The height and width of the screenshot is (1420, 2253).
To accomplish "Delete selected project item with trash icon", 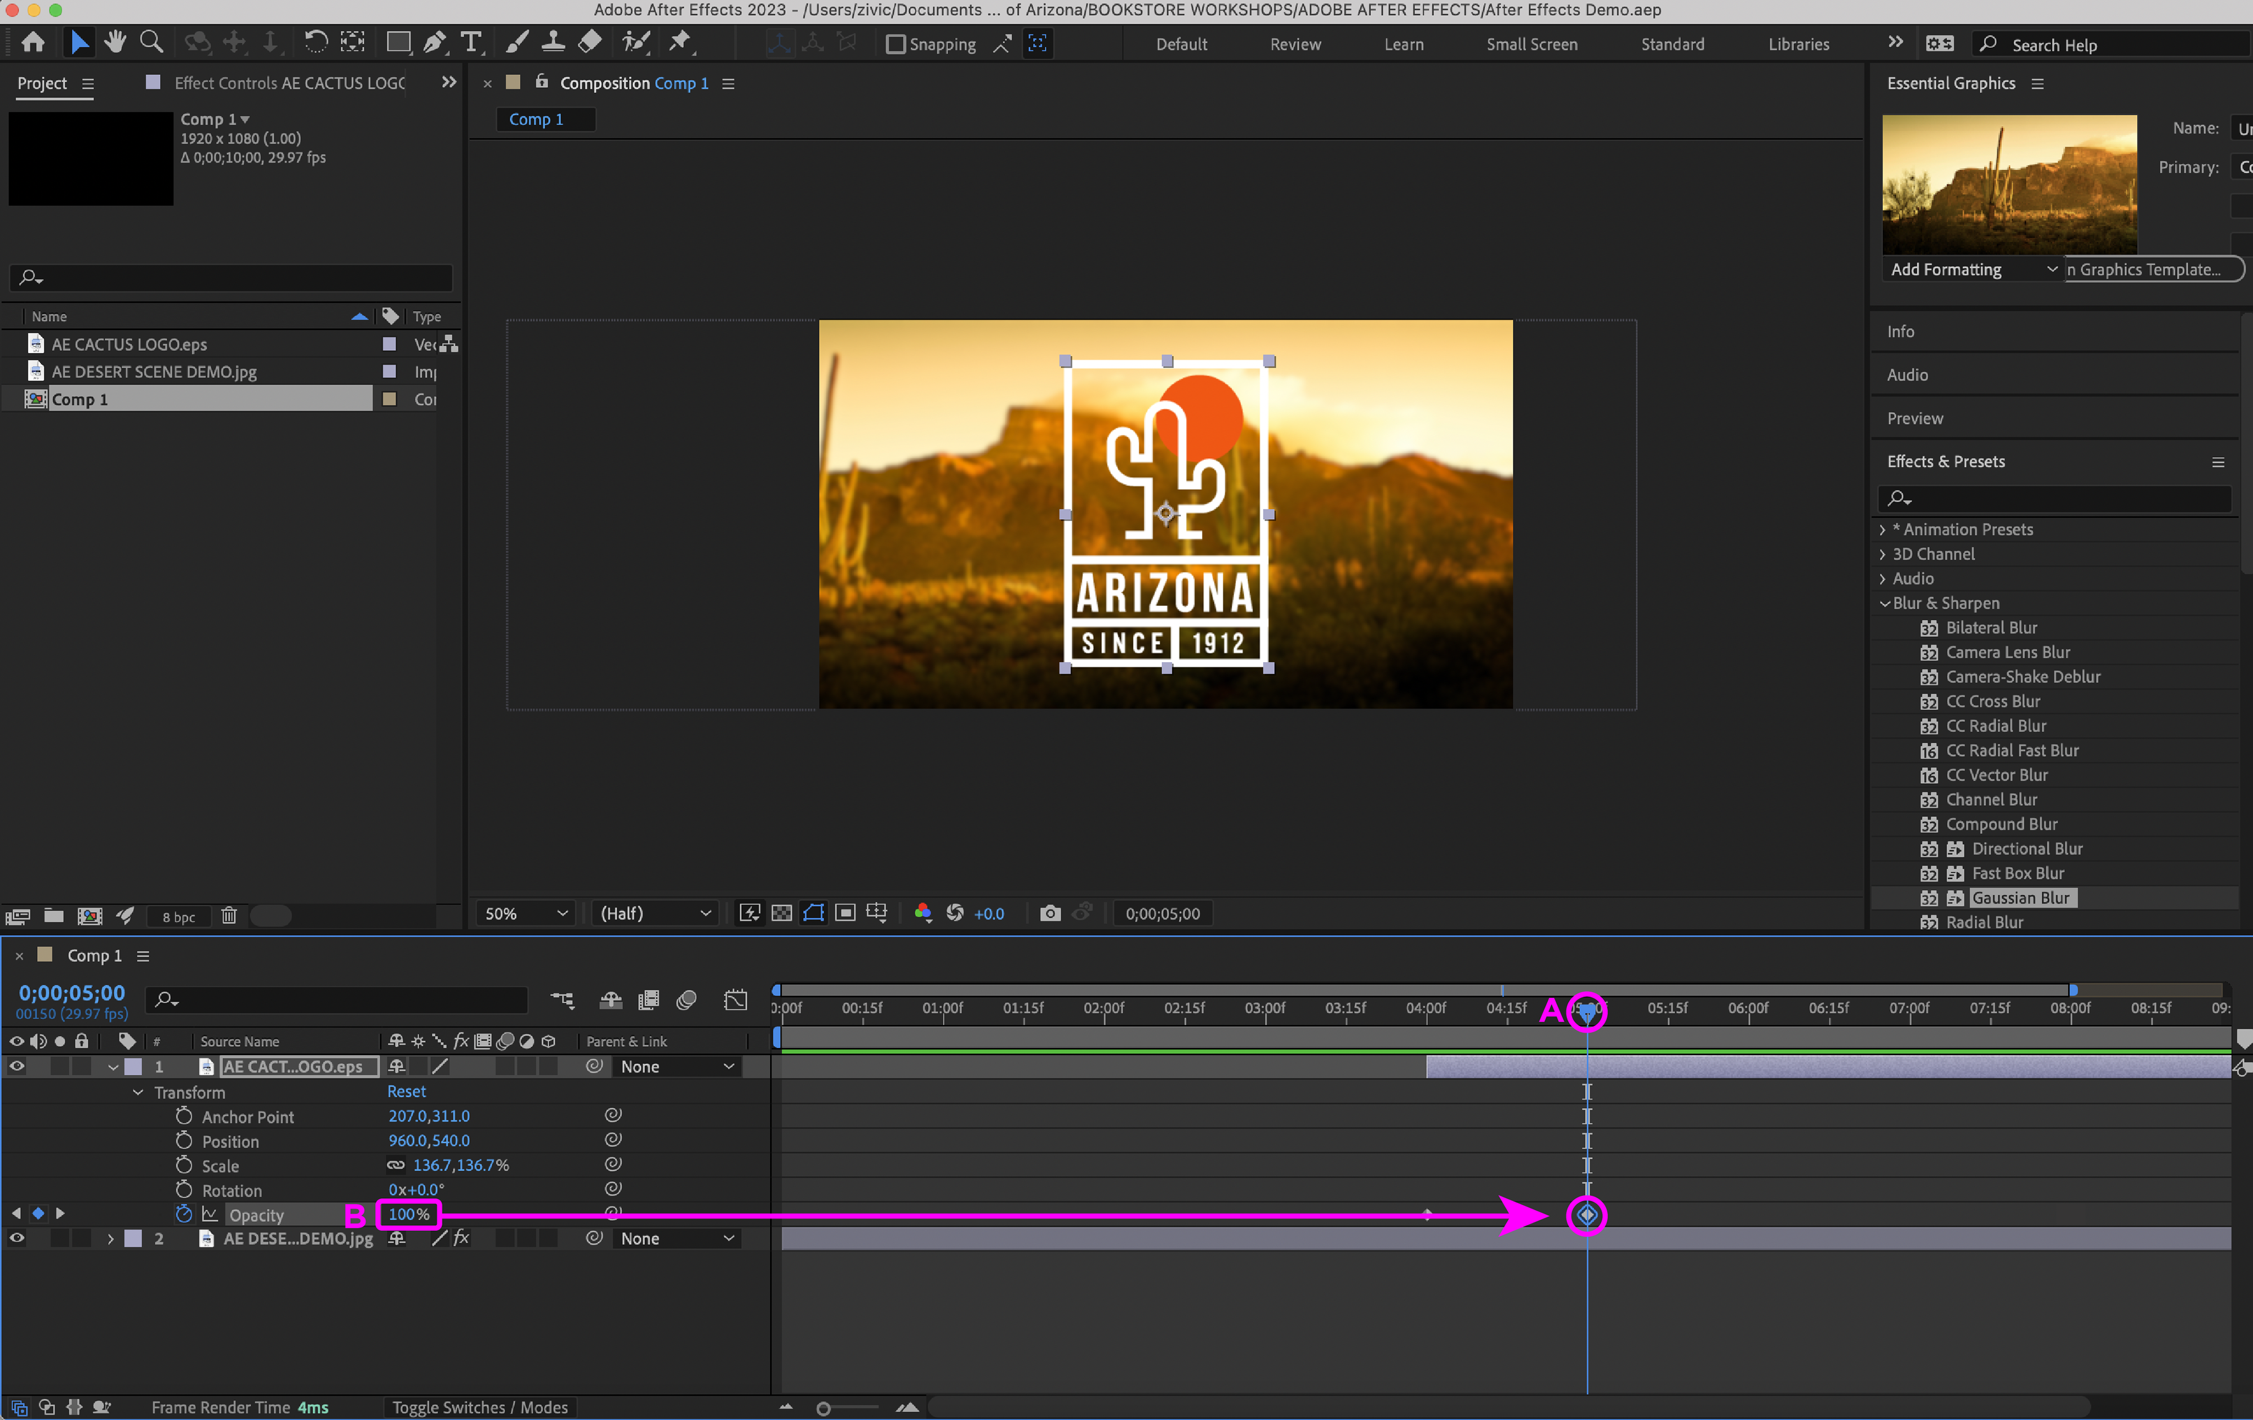I will tap(228, 916).
